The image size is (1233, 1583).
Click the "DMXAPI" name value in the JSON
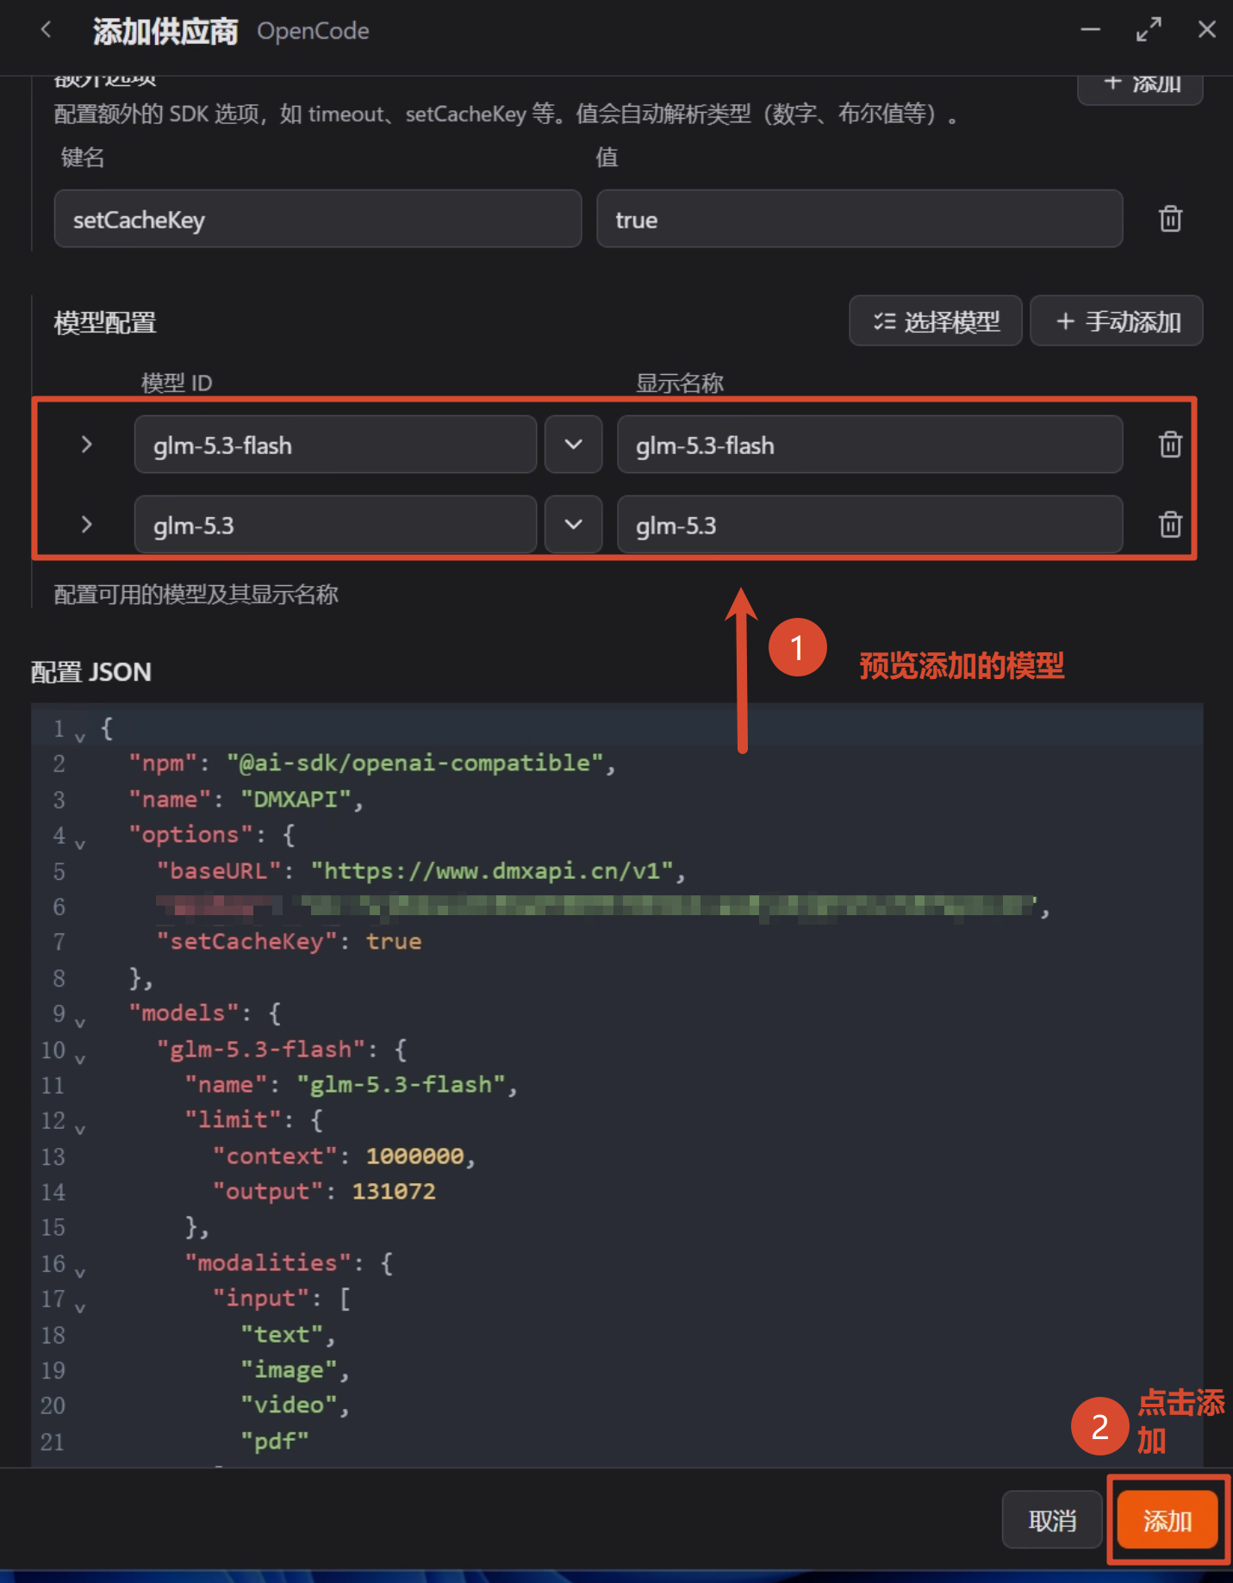point(296,799)
